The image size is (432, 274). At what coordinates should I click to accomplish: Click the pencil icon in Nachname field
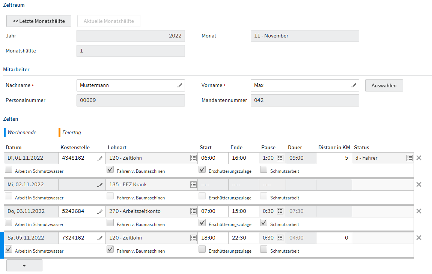tap(180, 85)
